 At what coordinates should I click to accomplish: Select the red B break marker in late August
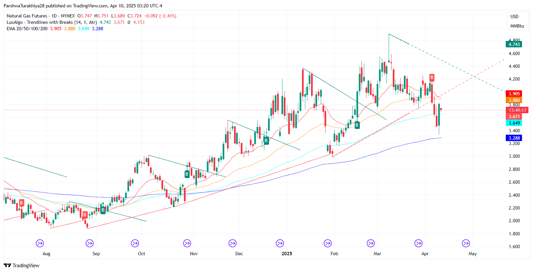(x=85, y=215)
